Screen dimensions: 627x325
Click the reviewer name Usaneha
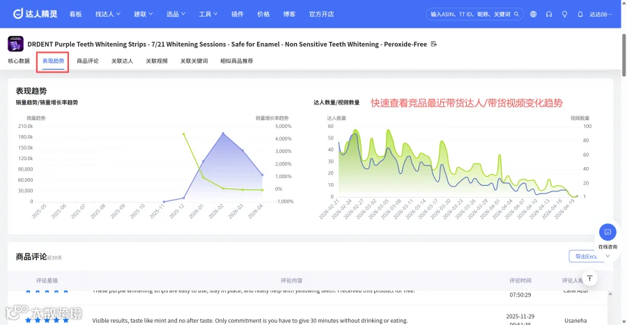pos(575,321)
